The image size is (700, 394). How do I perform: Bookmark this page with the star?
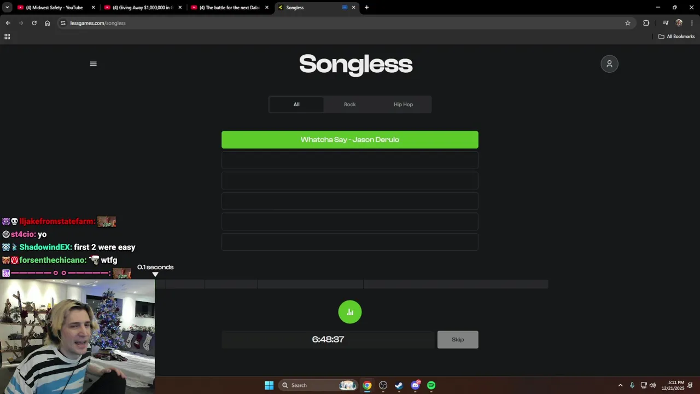point(628,23)
